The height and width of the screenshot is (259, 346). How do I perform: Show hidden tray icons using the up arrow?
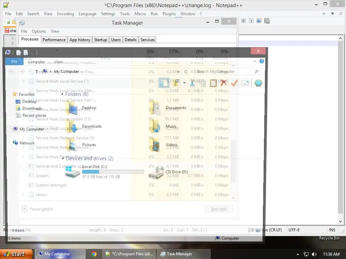[x=298, y=254]
